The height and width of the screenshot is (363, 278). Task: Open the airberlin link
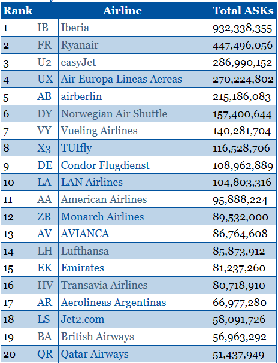[81, 96]
